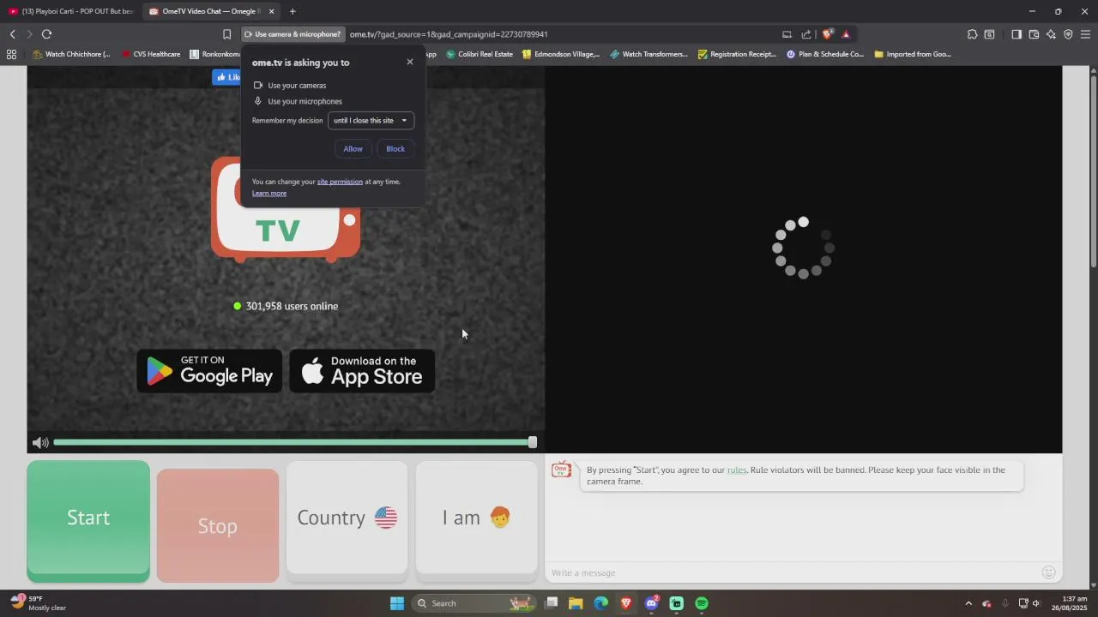Open the weather widget showing 59°F
1098x617 pixels.
(x=39, y=603)
